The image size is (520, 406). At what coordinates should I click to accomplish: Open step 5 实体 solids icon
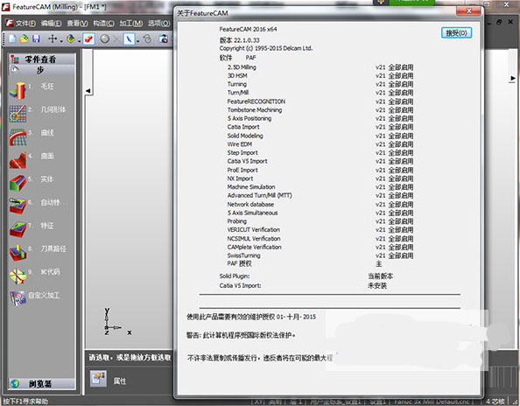click(x=18, y=183)
